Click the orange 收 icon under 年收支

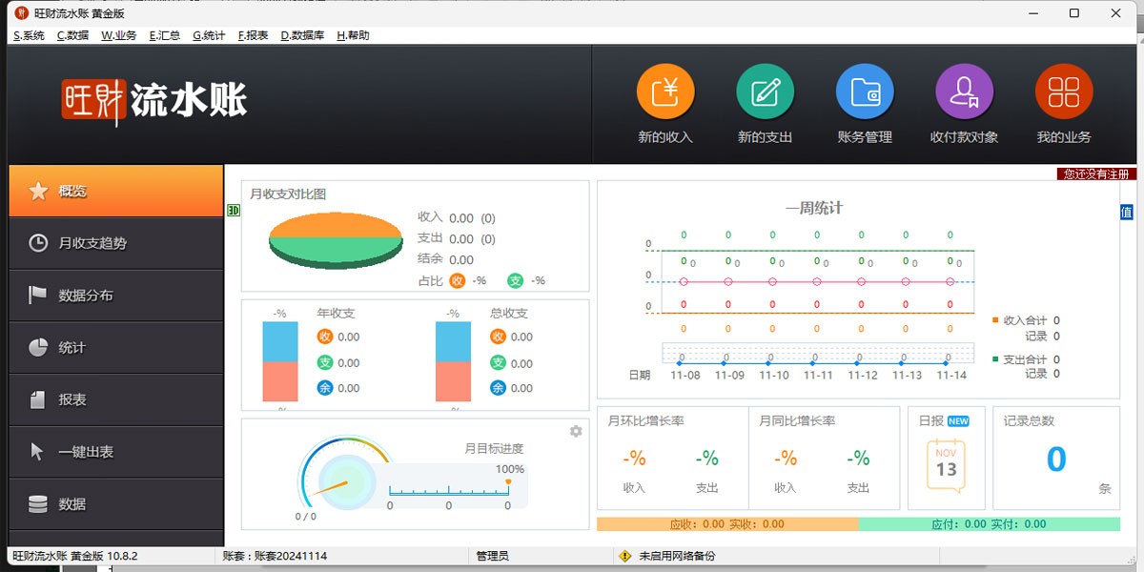325,337
